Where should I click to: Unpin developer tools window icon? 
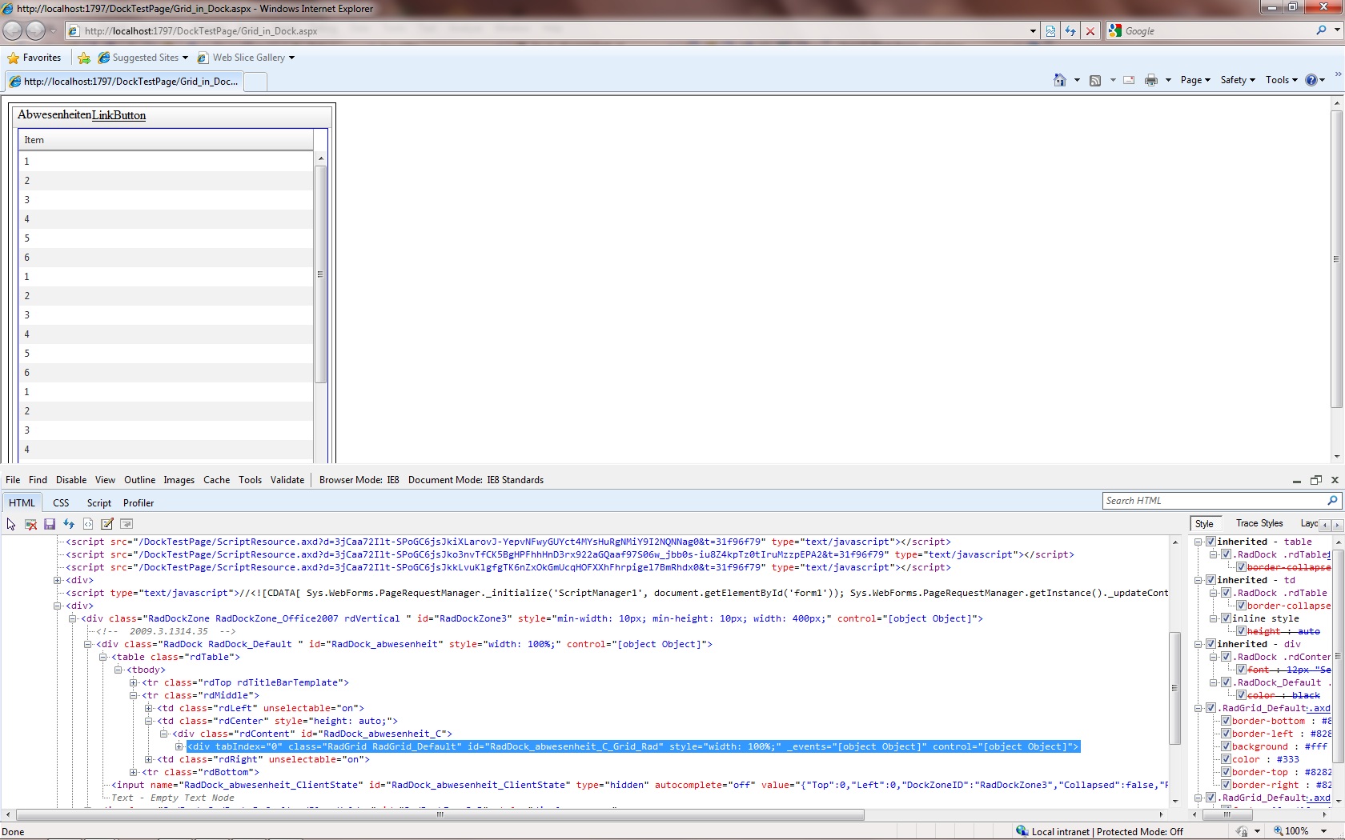(1315, 480)
